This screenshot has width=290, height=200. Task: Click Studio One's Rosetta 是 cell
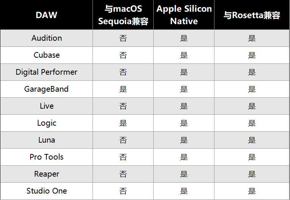[252, 191]
